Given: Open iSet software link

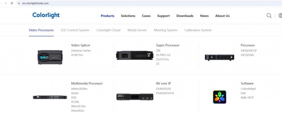Looking at the screenshot, I should point(243,93).
